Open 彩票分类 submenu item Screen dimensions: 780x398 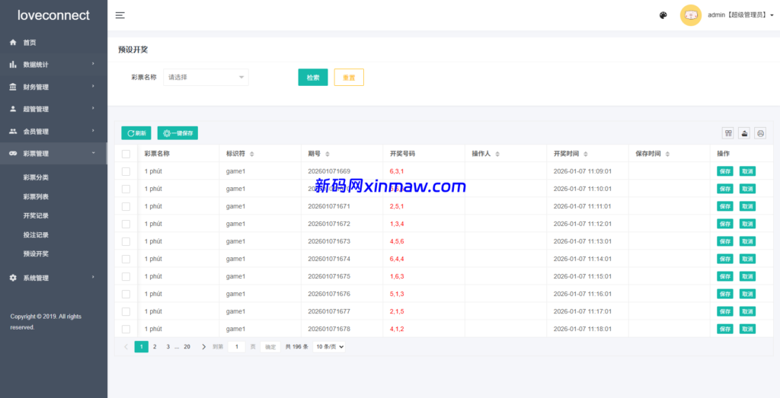point(36,177)
